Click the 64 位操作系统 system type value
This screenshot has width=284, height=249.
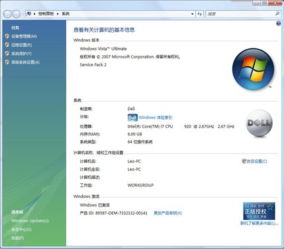(x=140, y=142)
